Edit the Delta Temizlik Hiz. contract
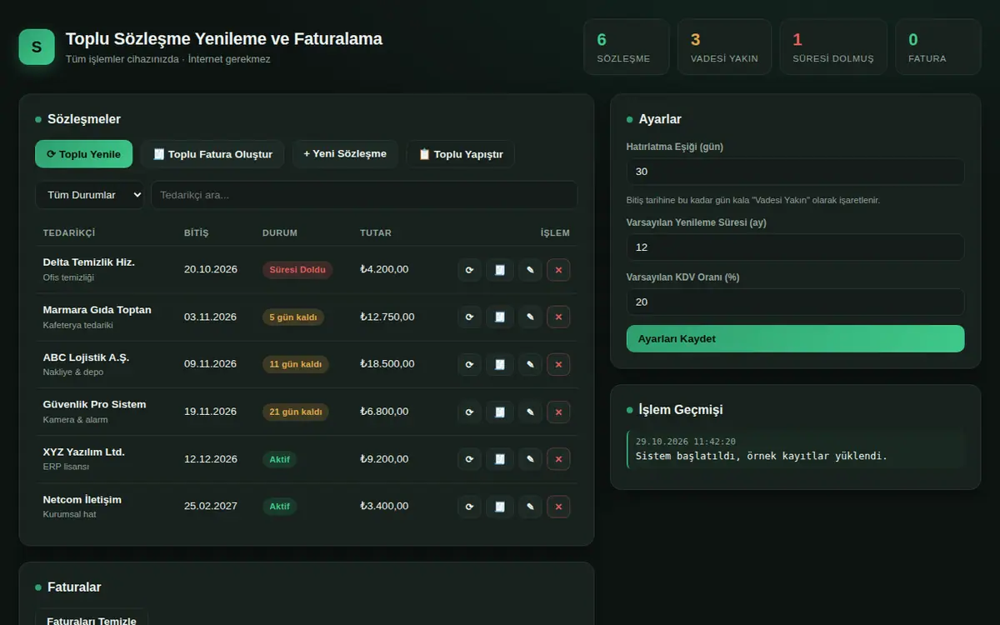1000x625 pixels. tap(530, 270)
